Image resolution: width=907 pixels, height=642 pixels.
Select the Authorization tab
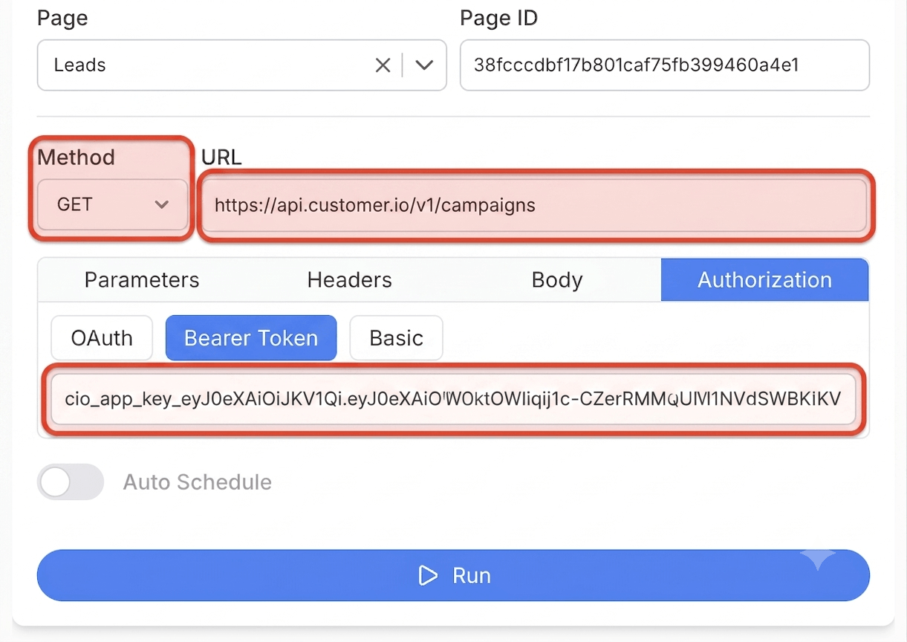pyautogui.click(x=764, y=280)
